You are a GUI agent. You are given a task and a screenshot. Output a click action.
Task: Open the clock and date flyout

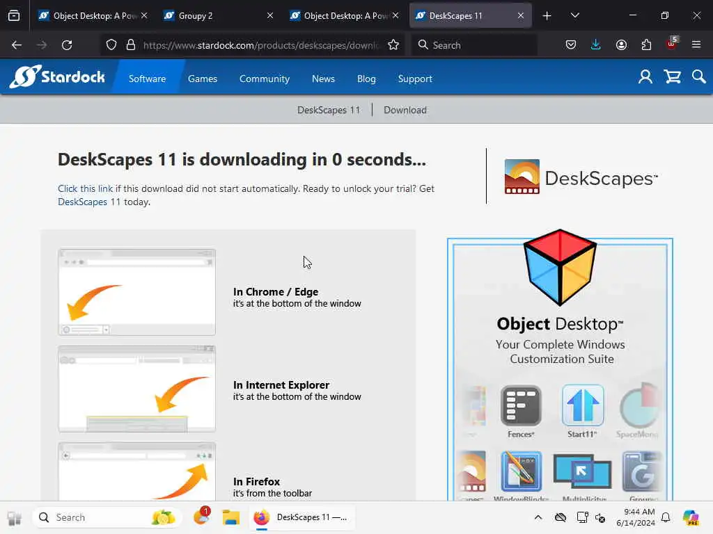(636, 517)
